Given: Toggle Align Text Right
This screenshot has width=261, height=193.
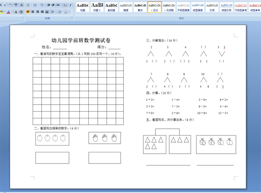Looking at the screenshot, I should pyautogui.click(x=37, y=12).
